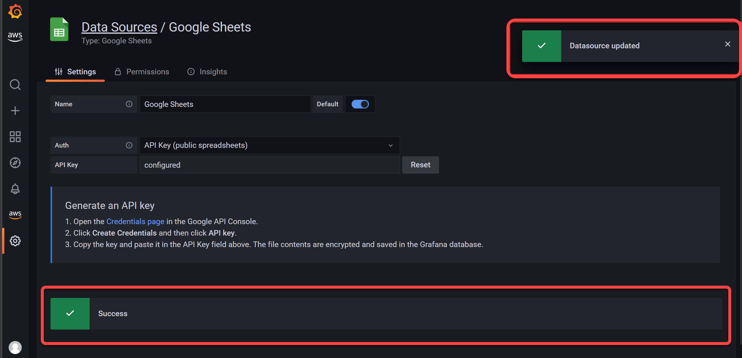This screenshot has height=358, width=742.
Task: Go to Data Sources breadcrumb link
Action: pyautogui.click(x=119, y=27)
